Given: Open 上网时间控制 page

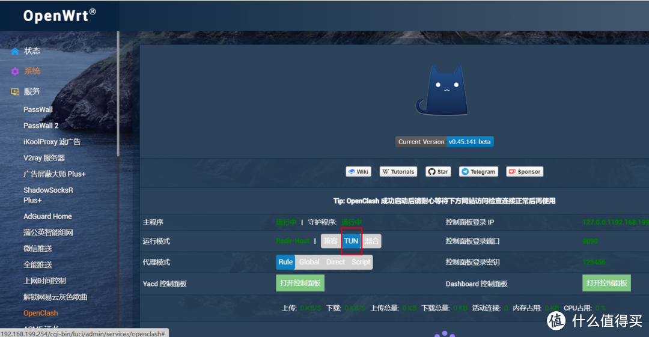Looking at the screenshot, I should coord(44,281).
